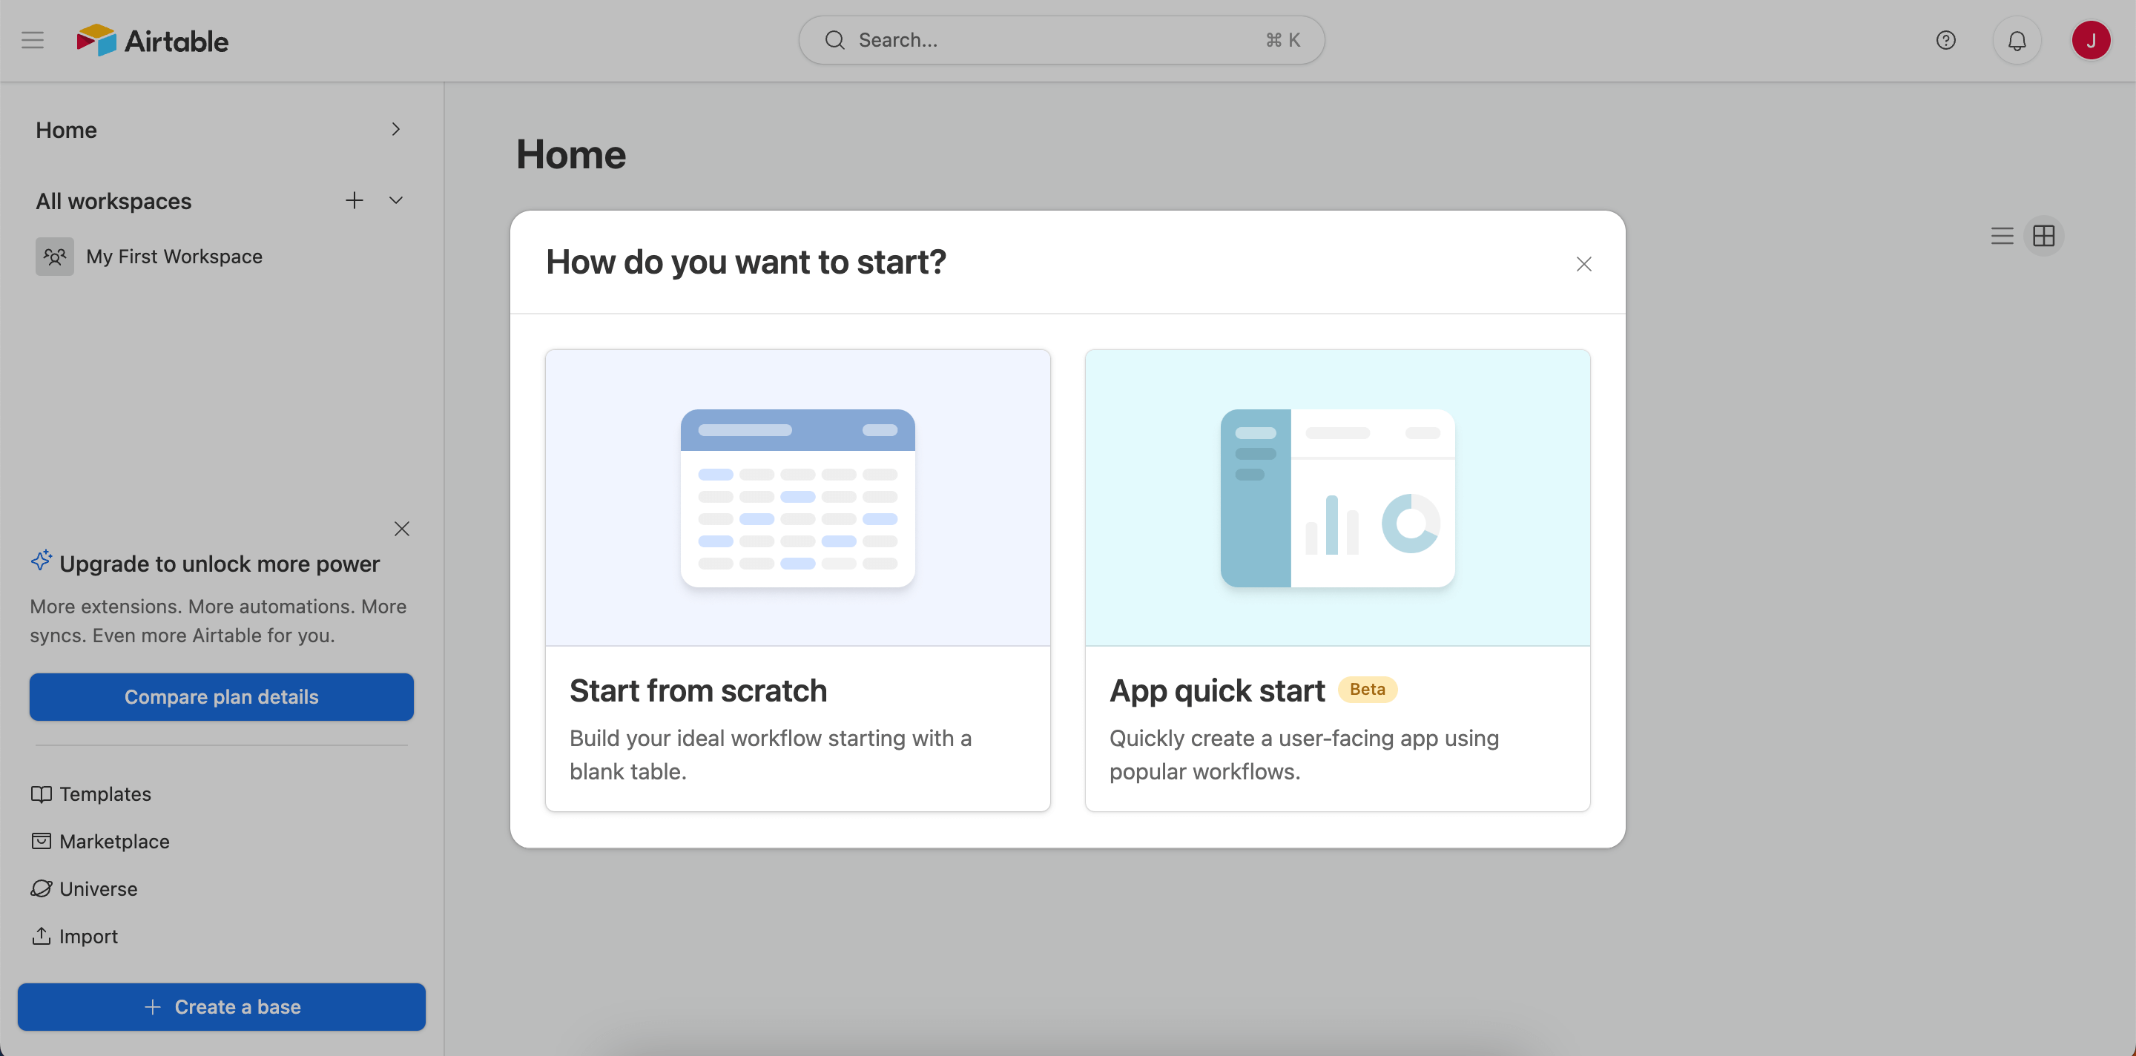2136x1056 pixels.
Task: Click the Compare plan details button
Action: (x=222, y=696)
